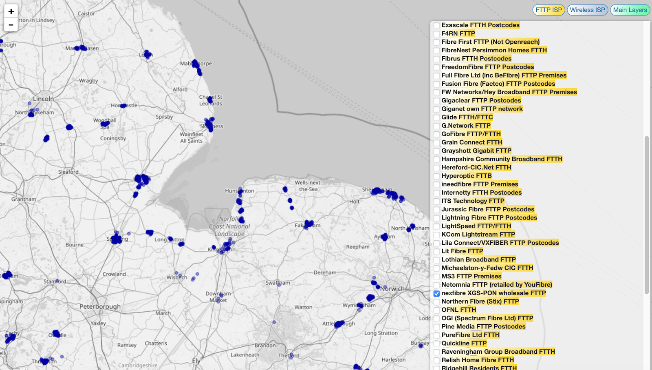Enable the OFNL FTTH checkbox
The height and width of the screenshot is (370, 652).
click(x=436, y=310)
